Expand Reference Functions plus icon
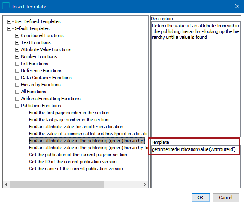 click(17, 71)
